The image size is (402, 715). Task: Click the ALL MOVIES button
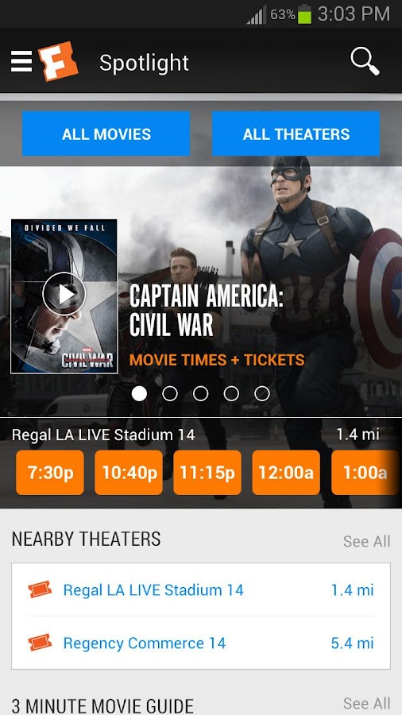coord(106,133)
